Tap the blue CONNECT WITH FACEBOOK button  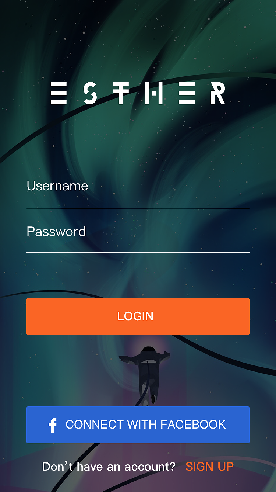click(138, 425)
